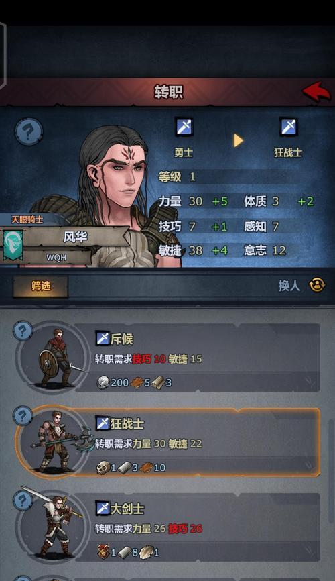335x581 pixels.
Task: Open help for the 大剑士 class
Action: (23, 501)
